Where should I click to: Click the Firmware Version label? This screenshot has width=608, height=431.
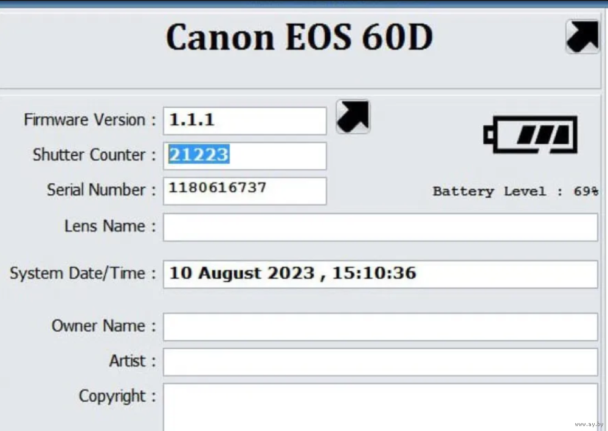click(x=90, y=120)
